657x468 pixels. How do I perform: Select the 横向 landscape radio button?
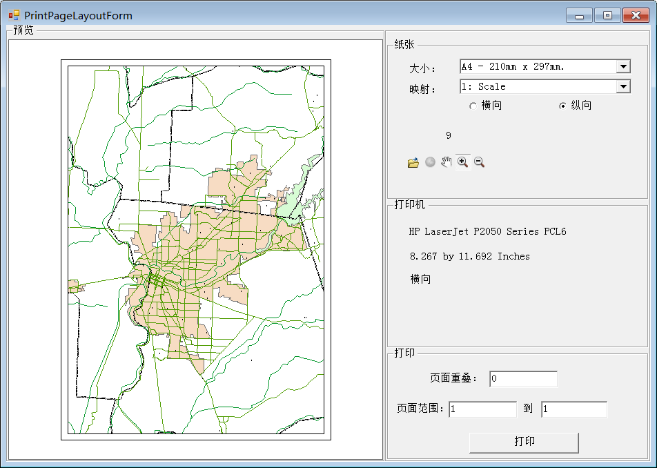473,106
